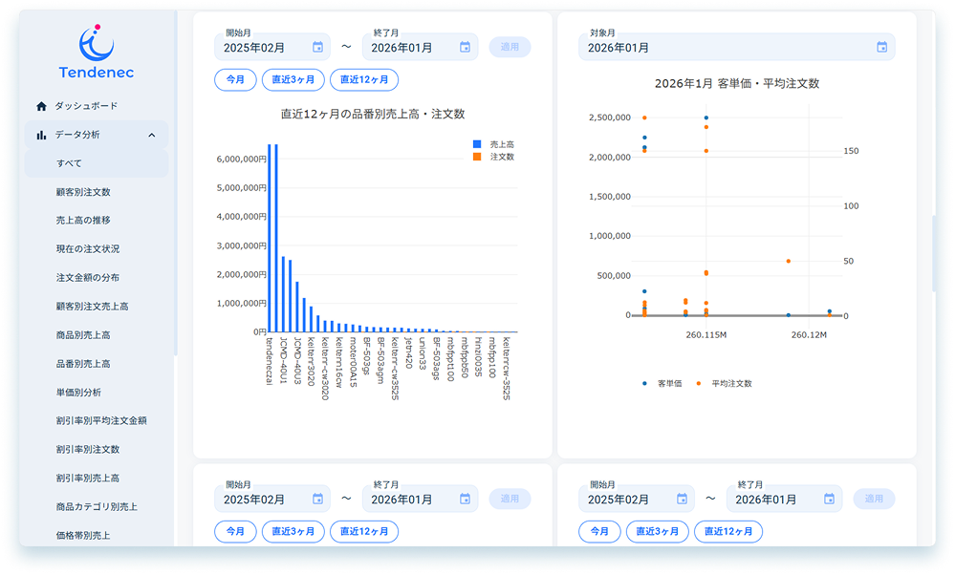Click the home icon beside ダッシュボード
Screen dimensions: 955x575
pyautogui.click(x=41, y=106)
